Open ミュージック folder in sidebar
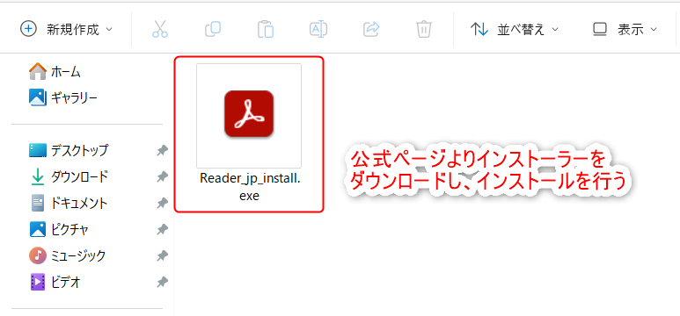Viewport: 680px width, 316px height. [67, 255]
